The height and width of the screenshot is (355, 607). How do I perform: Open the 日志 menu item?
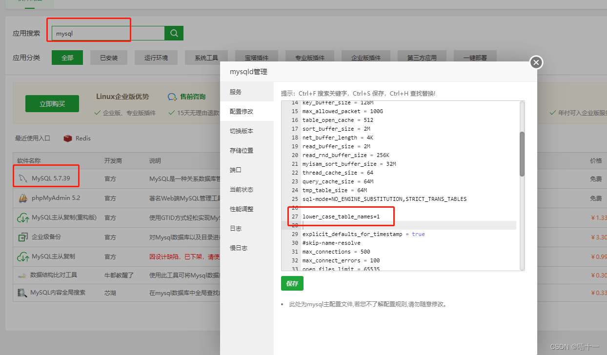247,228
